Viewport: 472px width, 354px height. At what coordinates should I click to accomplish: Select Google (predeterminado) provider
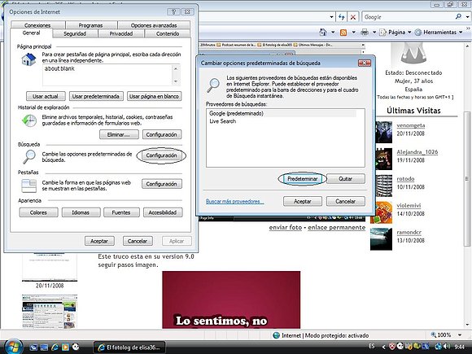[x=282, y=113]
